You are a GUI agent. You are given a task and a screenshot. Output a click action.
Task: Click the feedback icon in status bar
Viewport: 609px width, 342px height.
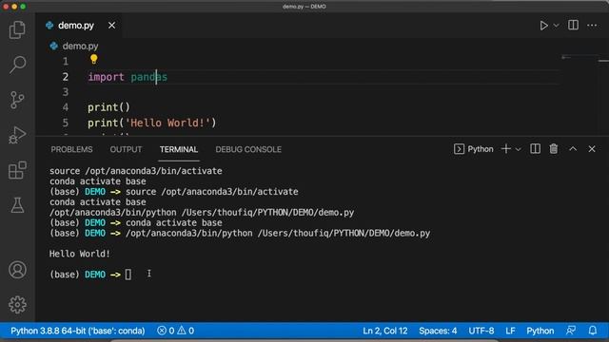571,331
